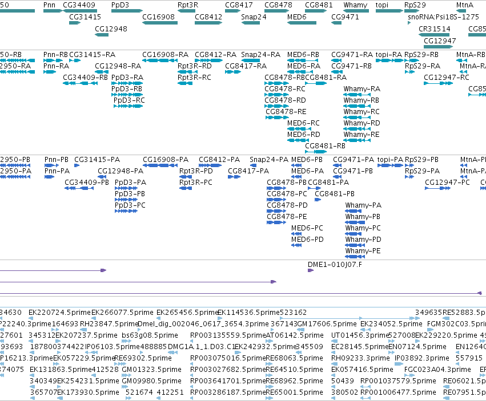Click the CG12947 gene feature
The image size is (486, 401).
[438, 47]
